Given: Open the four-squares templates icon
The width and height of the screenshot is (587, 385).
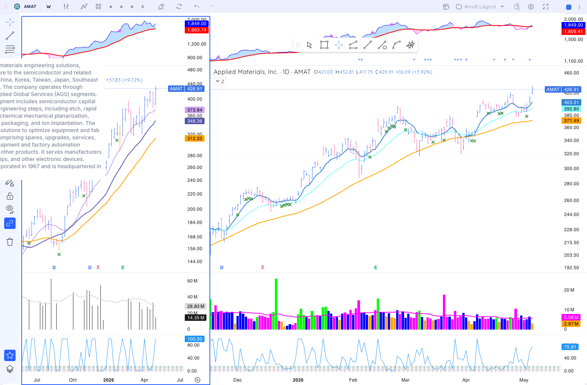Looking at the screenshot, I should point(98,6).
